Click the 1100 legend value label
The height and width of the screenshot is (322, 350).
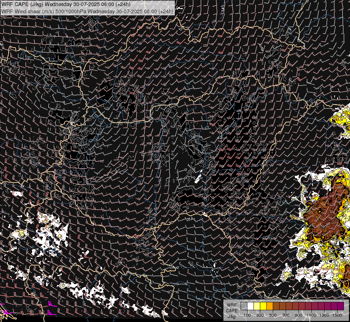(311, 315)
